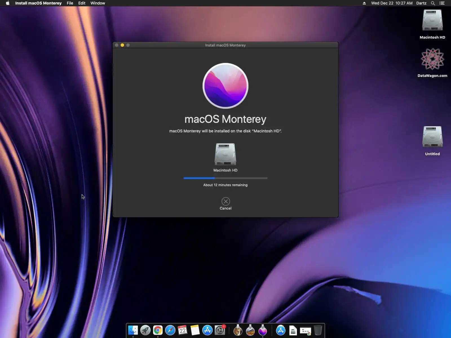Open the Applications folder stack in Dock

(281, 330)
